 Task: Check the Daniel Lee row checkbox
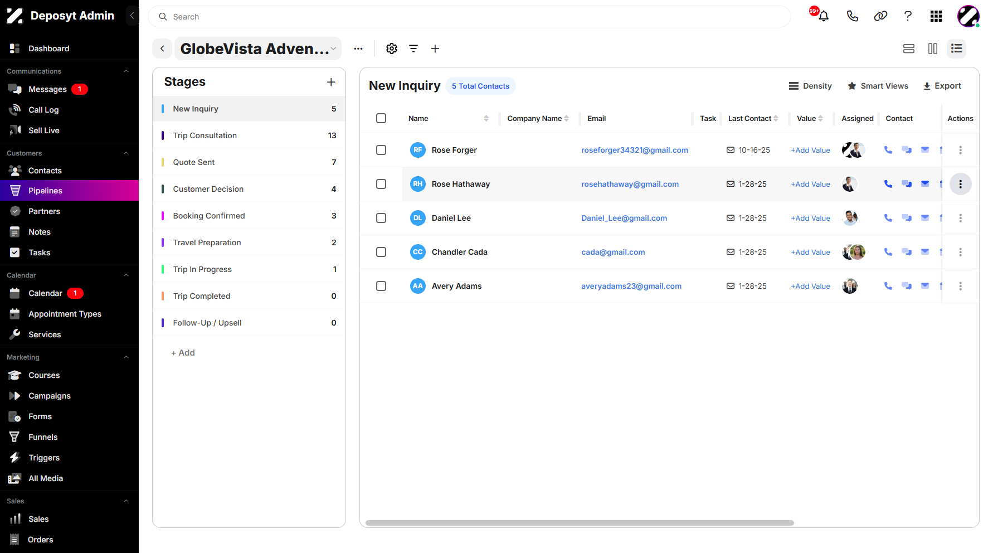tap(381, 218)
